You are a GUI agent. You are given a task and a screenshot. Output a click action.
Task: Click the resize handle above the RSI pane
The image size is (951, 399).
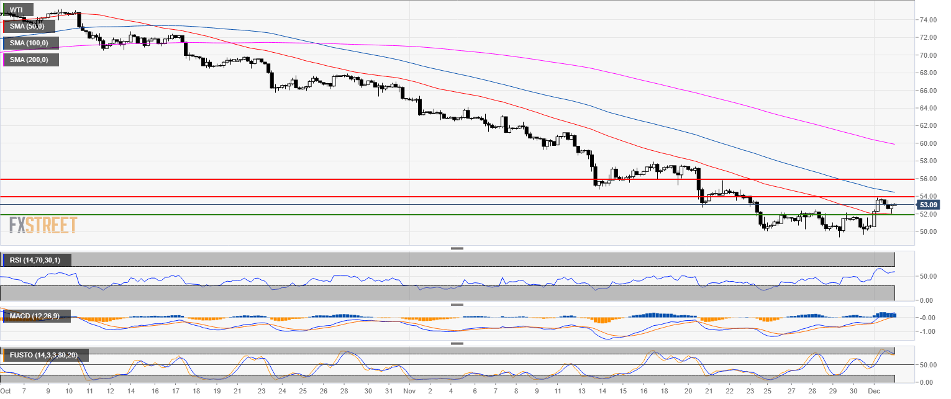[457, 248]
